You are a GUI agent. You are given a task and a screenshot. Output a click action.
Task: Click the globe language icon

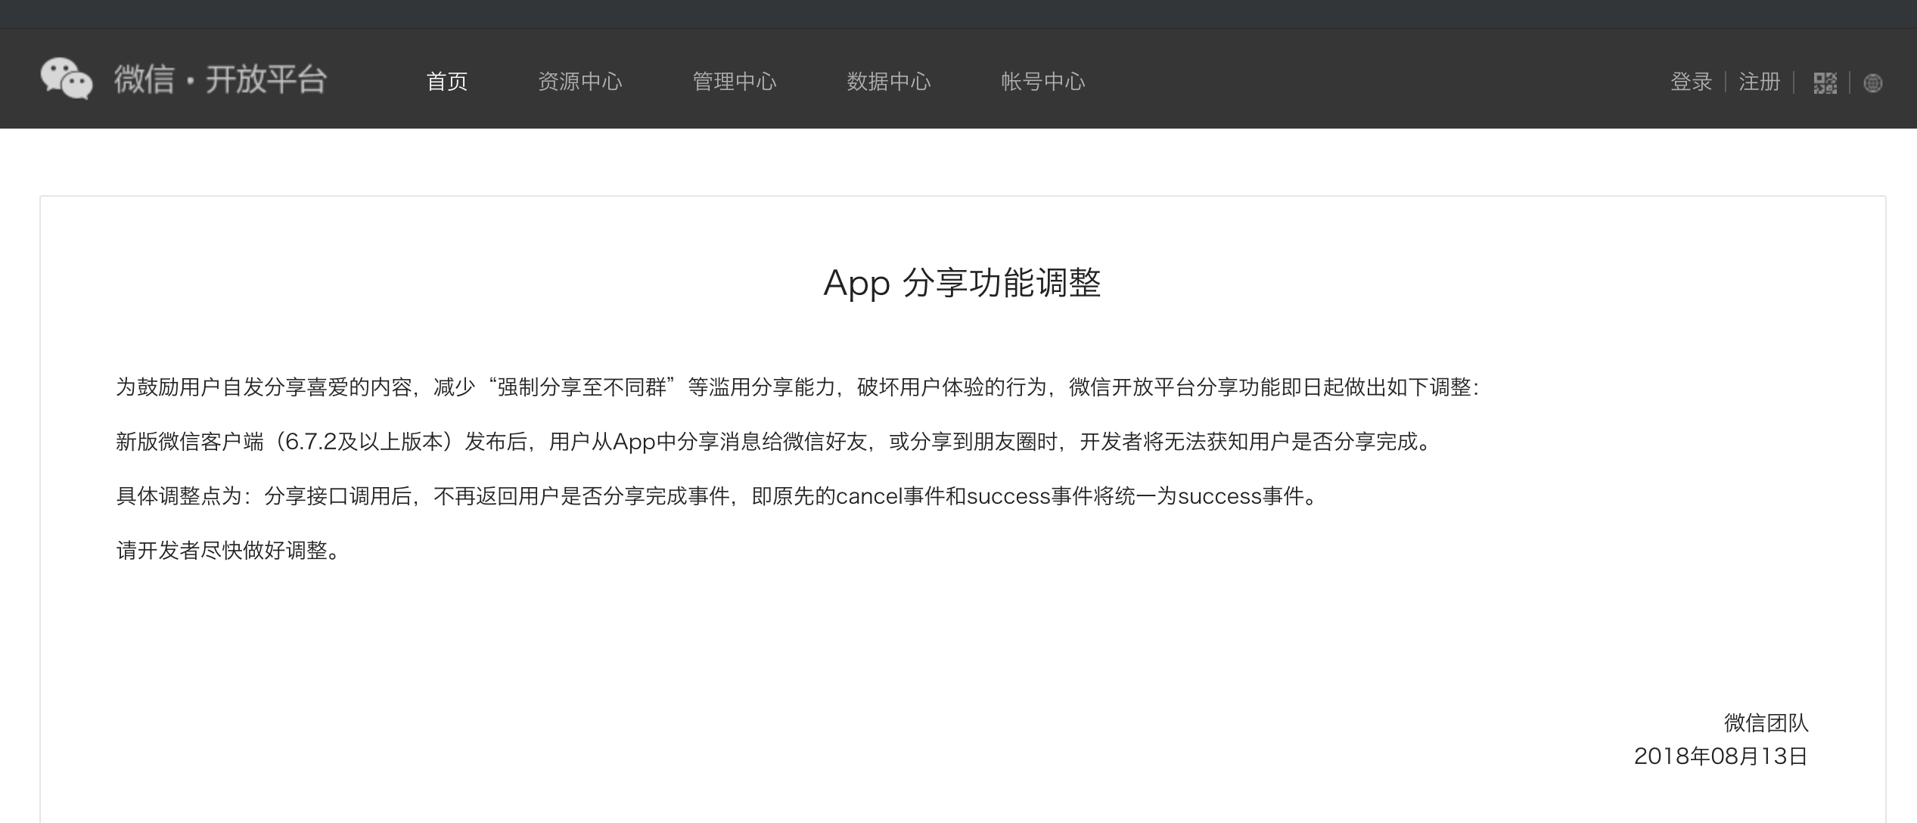point(1873,83)
